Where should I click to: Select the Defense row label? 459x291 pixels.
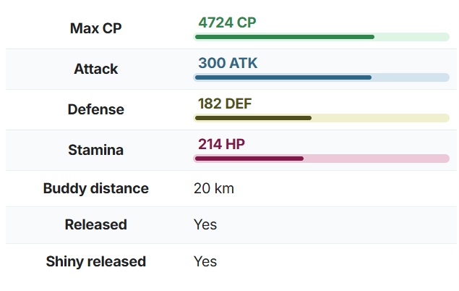click(96, 109)
